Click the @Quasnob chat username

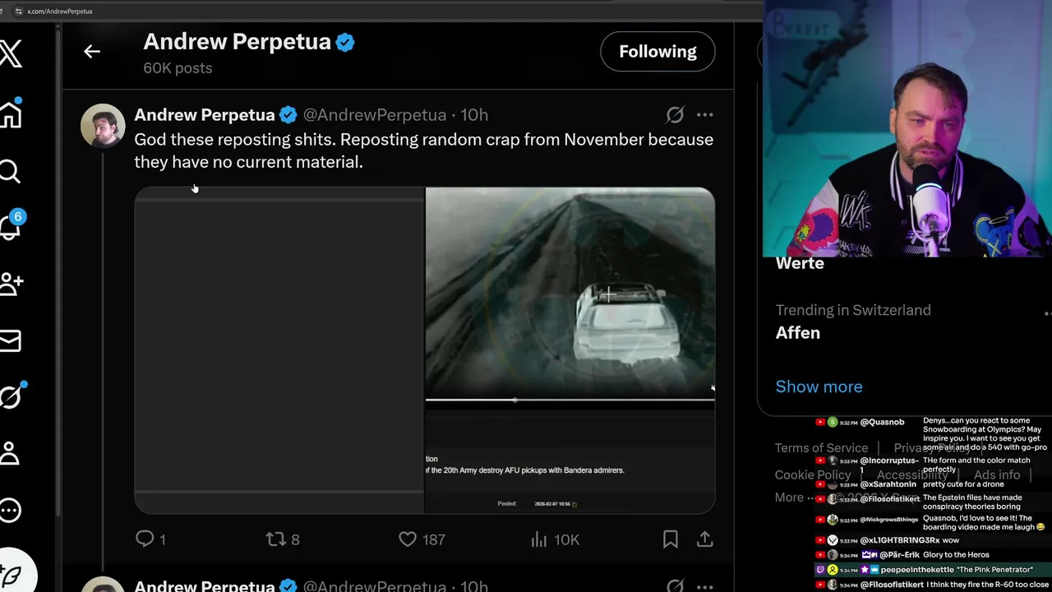[x=882, y=422]
